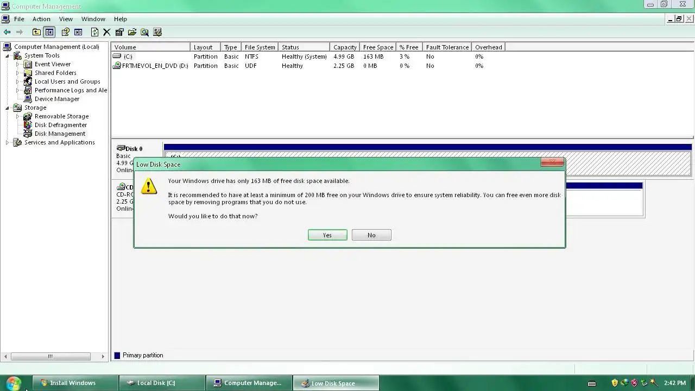Expand the Services and Applications node

coord(8,142)
